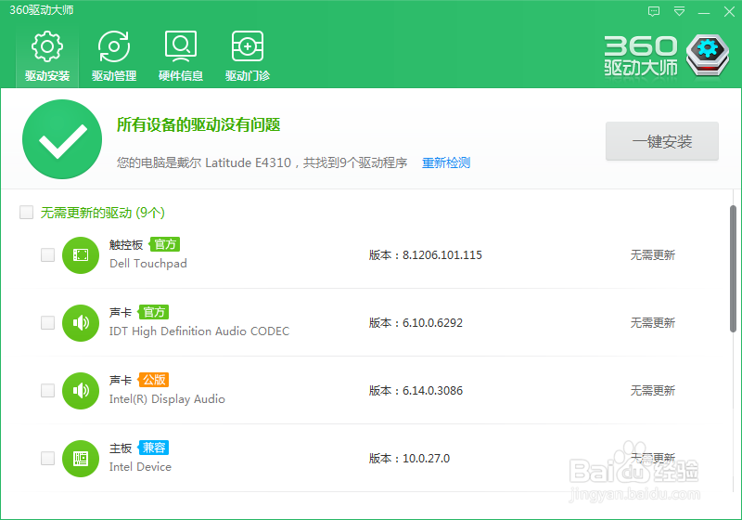The image size is (742, 520).
Task: Click the 360驱动大师 logo badge
Action: [x=708, y=56]
